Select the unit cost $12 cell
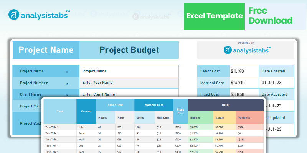This screenshot has height=153, width=307. 164,140
